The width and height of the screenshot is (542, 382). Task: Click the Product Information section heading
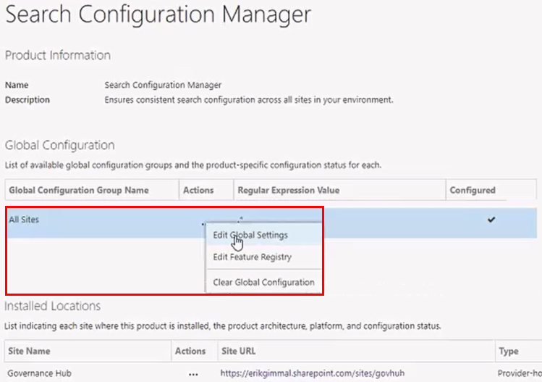point(58,55)
